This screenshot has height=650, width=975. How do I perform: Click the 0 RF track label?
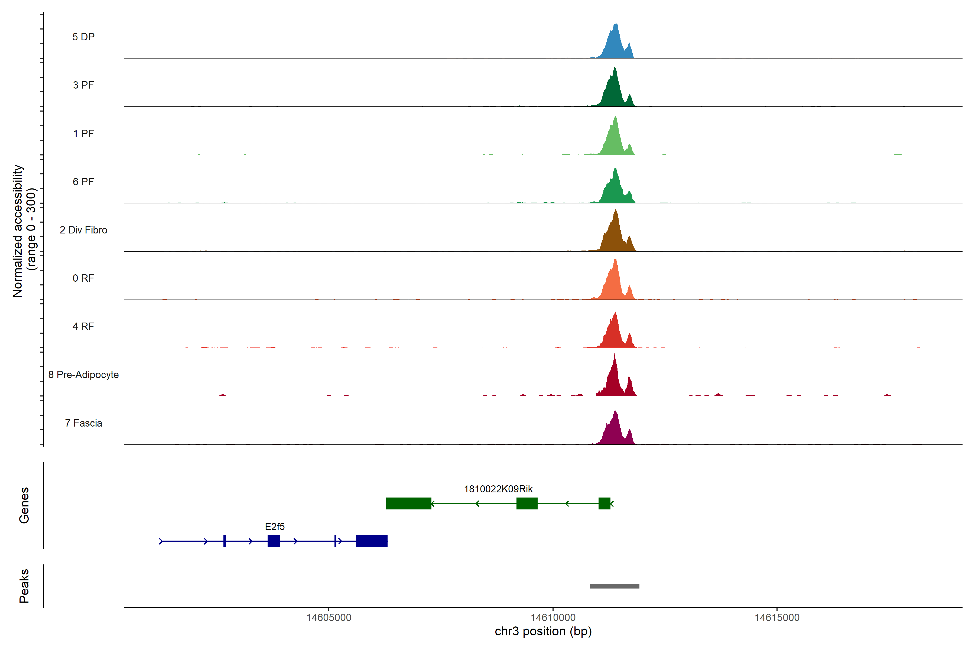(x=83, y=278)
